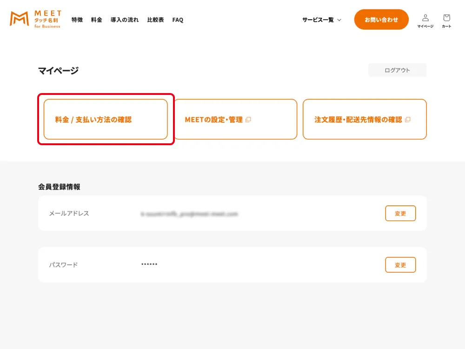The width and height of the screenshot is (465, 349).
Task: Click 変更 next to メールアドレス
Action: [x=400, y=213]
